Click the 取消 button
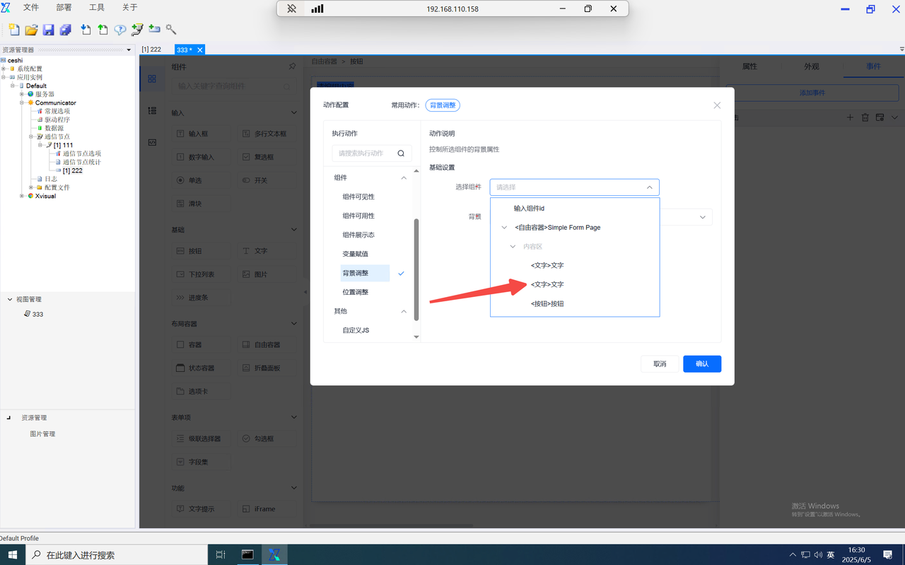The width and height of the screenshot is (905, 565). pyautogui.click(x=660, y=363)
